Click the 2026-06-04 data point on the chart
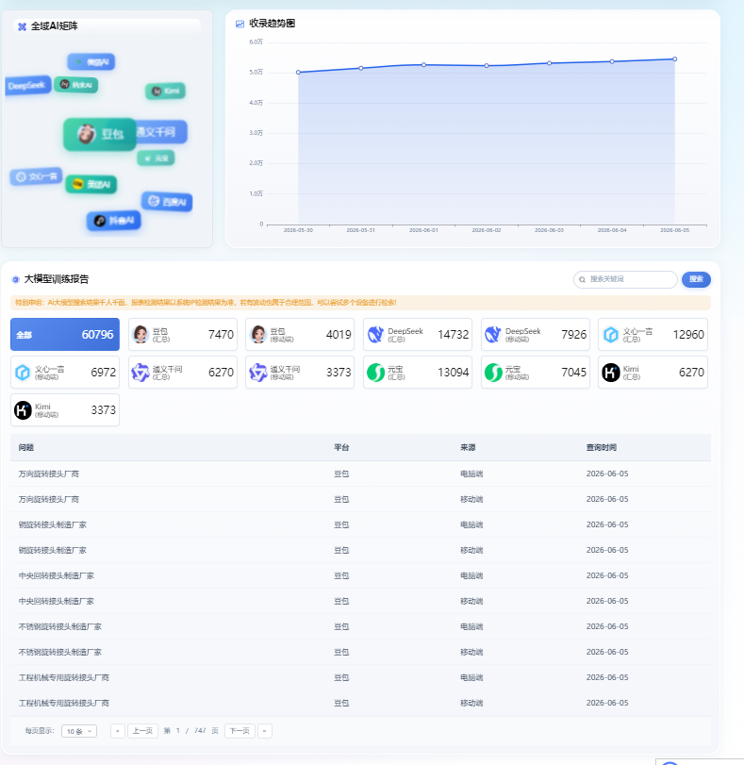This screenshot has width=744, height=765. coord(612,61)
